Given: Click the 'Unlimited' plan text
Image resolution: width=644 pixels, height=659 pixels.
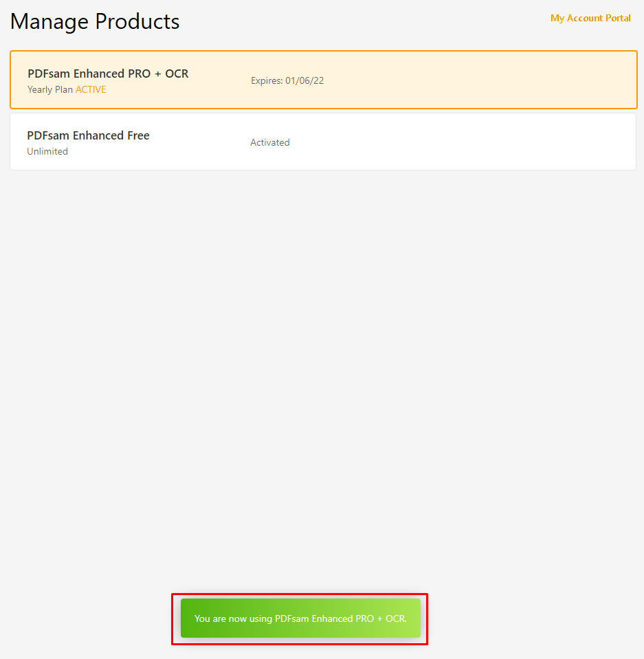Looking at the screenshot, I should (x=47, y=151).
